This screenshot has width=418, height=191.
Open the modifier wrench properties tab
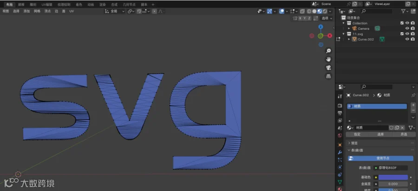coord(340,152)
